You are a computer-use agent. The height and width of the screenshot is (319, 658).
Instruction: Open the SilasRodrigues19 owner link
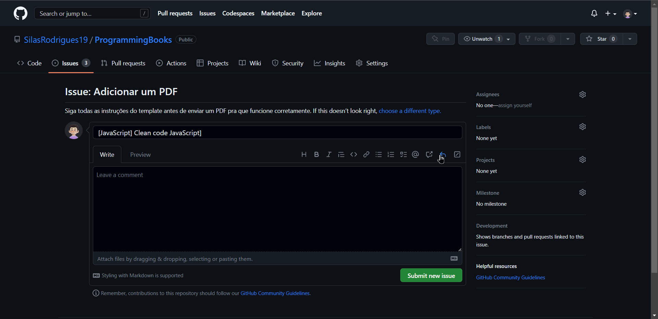pos(56,40)
